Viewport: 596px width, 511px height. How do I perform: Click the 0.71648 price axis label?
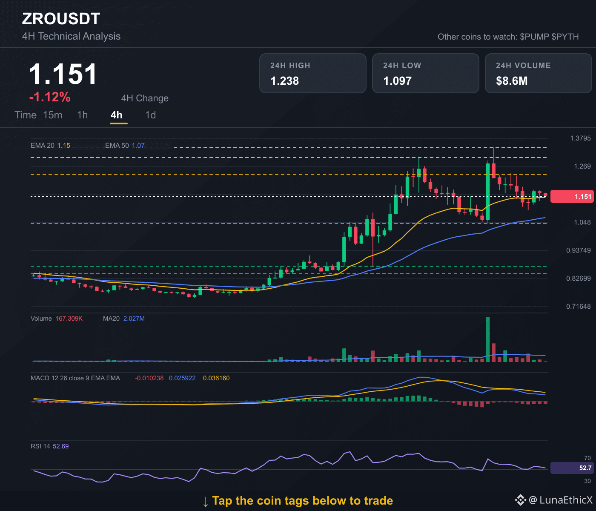coord(579,307)
